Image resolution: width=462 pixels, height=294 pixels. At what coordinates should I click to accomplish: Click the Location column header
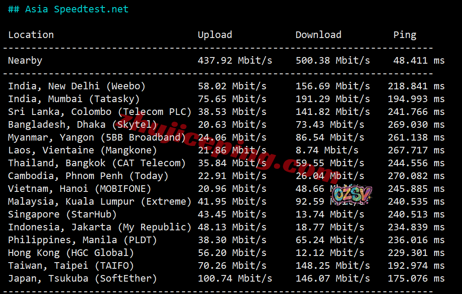pos(31,35)
